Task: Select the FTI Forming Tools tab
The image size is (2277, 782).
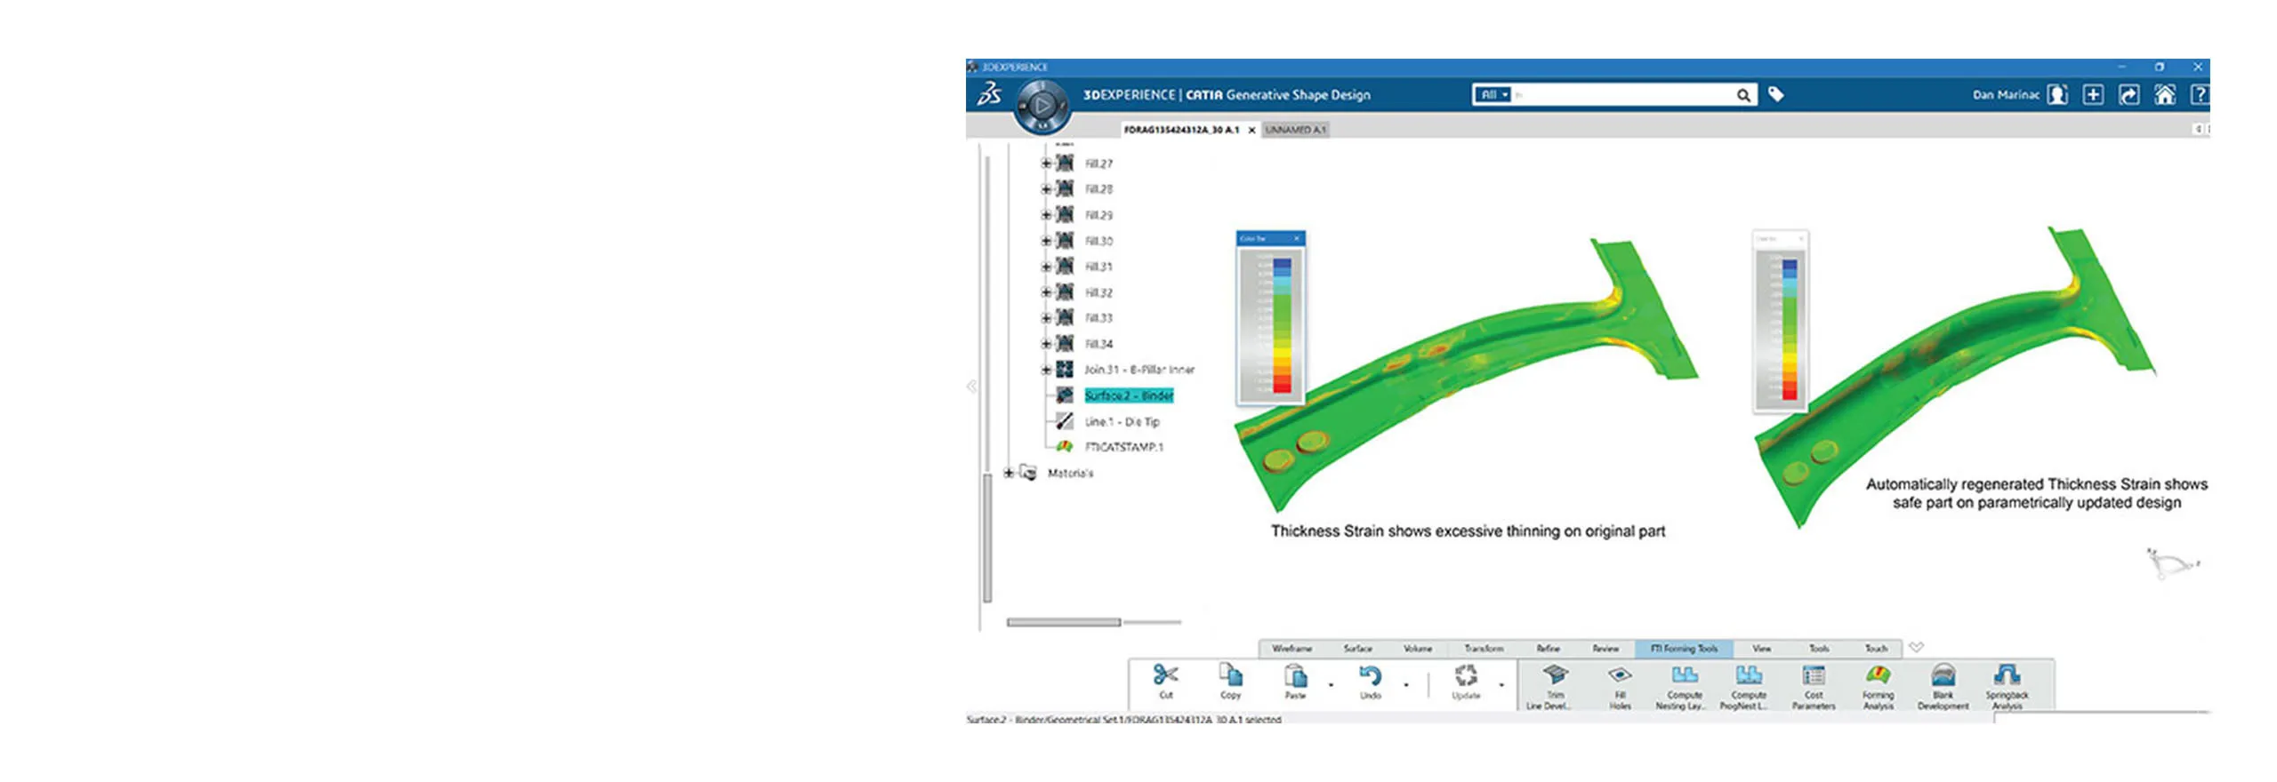Action: pyautogui.click(x=1684, y=649)
